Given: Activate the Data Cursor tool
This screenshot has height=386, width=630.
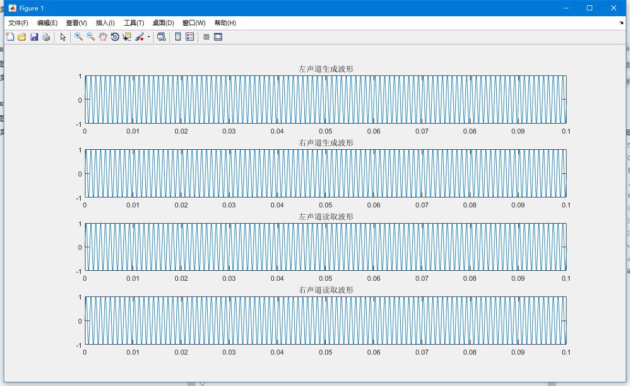Looking at the screenshot, I should (x=126, y=37).
